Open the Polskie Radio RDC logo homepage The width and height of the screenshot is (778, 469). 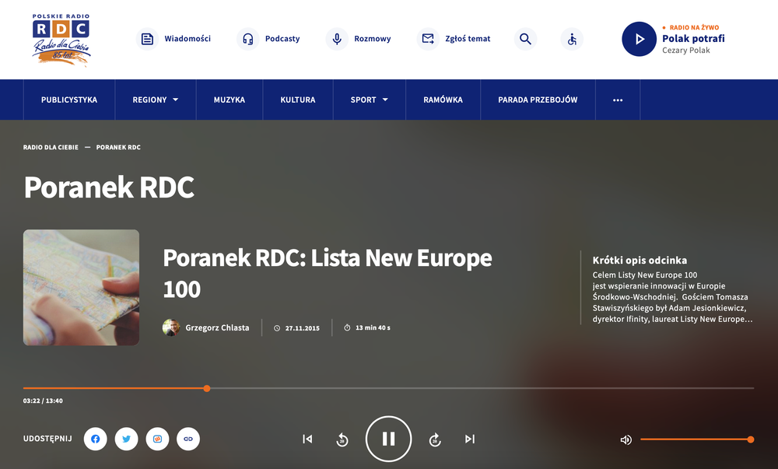pyautogui.click(x=61, y=40)
